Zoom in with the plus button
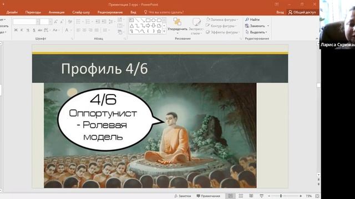 pyautogui.click(x=301, y=196)
